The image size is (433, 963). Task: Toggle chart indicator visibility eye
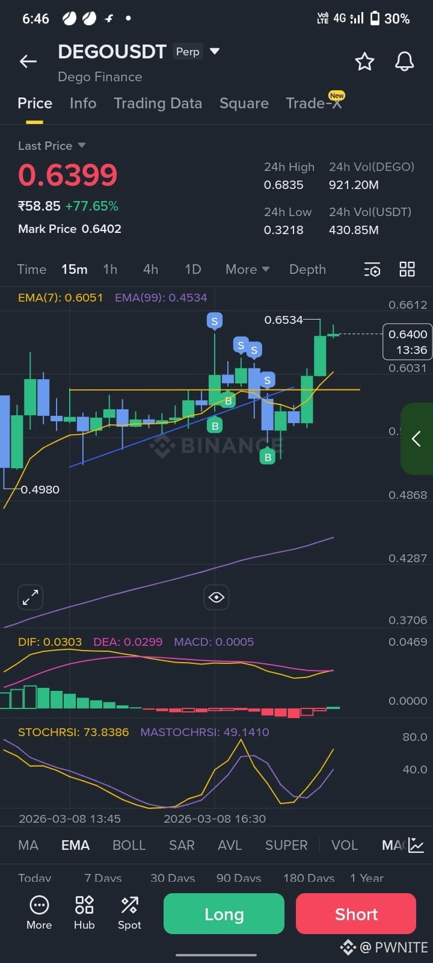tap(216, 597)
